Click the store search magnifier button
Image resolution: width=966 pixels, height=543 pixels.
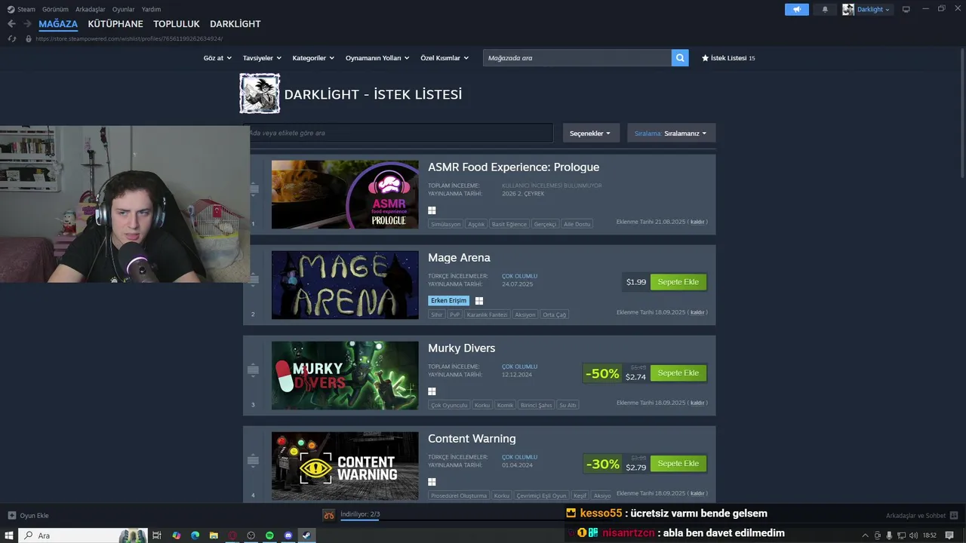[680, 57]
